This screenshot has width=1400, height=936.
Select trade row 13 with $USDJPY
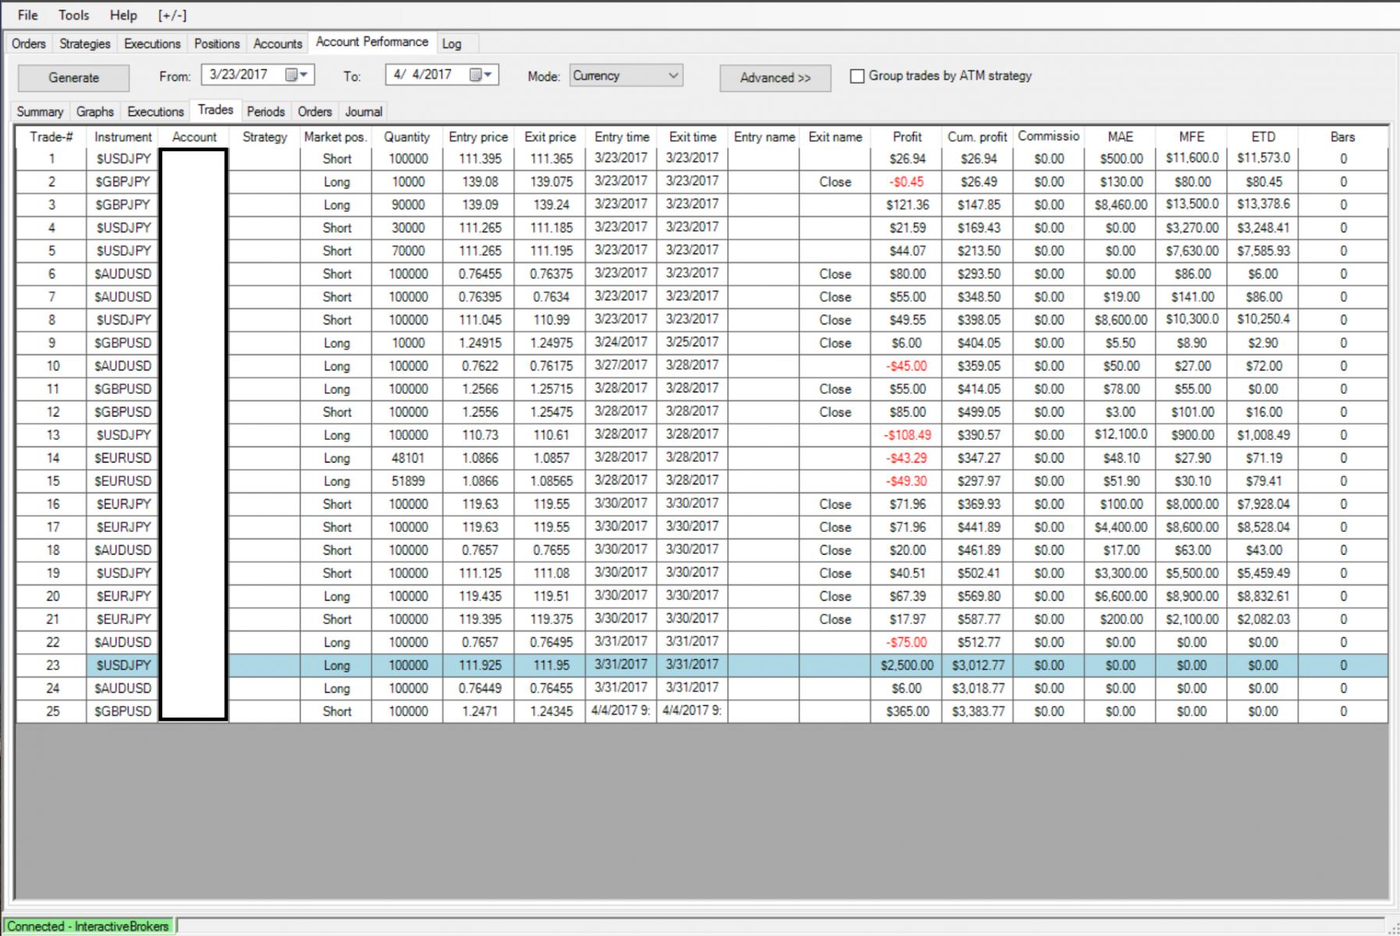pos(701,434)
